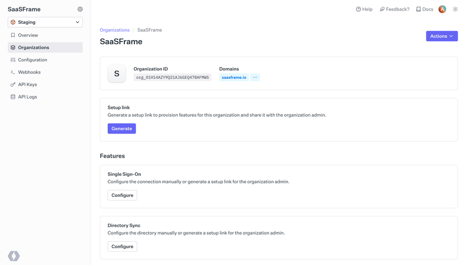467x265 pixels.
Task: Open the user avatar menu
Action: [442, 10]
